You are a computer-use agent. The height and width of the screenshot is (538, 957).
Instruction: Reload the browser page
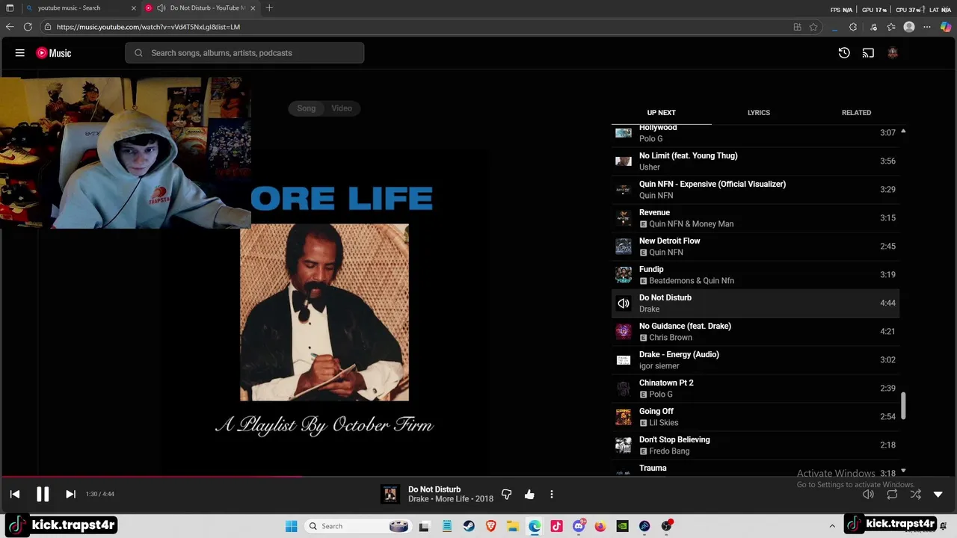[x=28, y=27]
